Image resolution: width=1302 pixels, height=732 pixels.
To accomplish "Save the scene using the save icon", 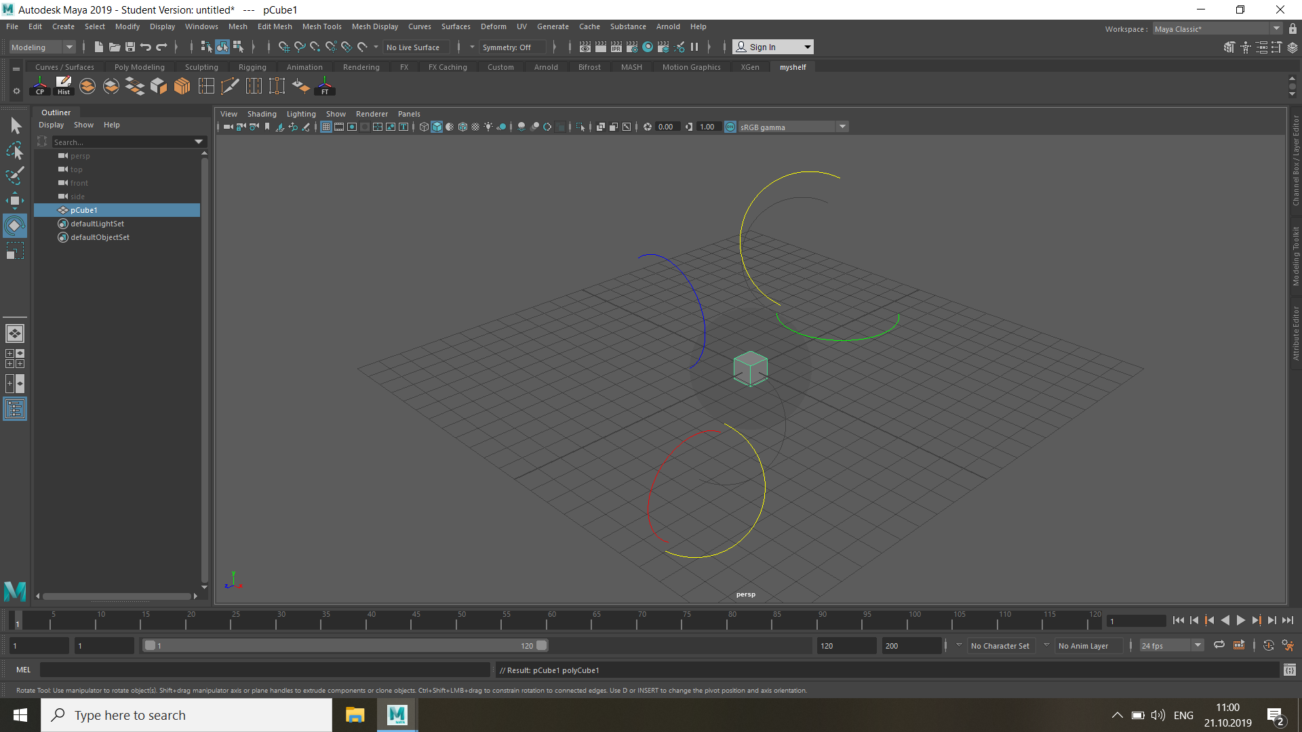I will pos(129,47).
